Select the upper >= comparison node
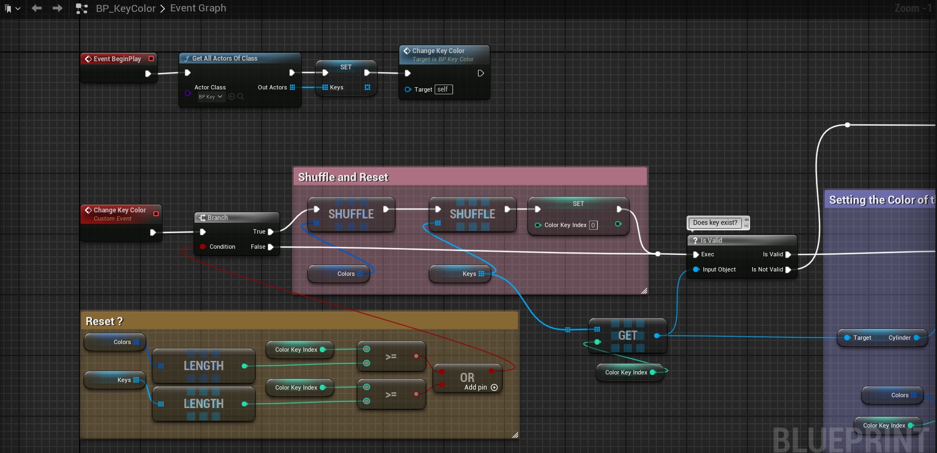The image size is (937, 453). coord(391,356)
